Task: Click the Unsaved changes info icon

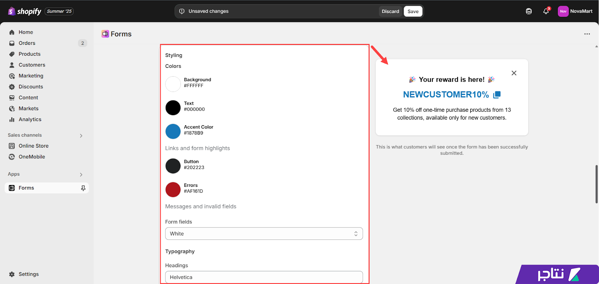Action: (182, 11)
